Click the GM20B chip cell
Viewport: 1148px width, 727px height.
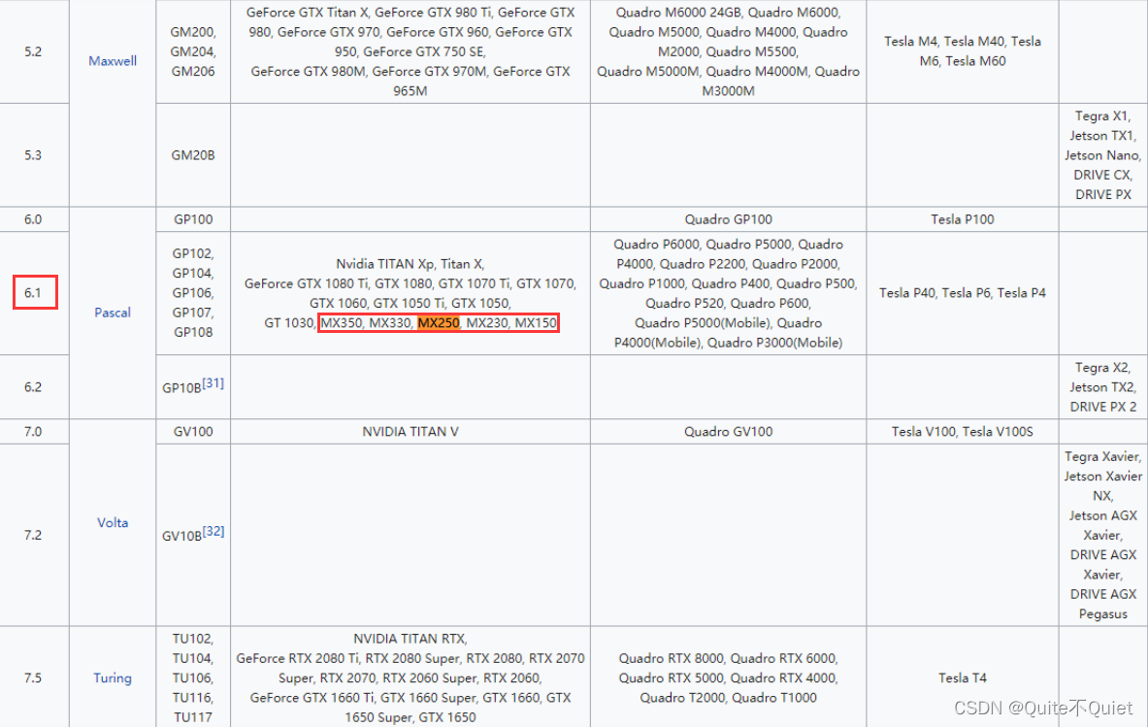point(193,155)
